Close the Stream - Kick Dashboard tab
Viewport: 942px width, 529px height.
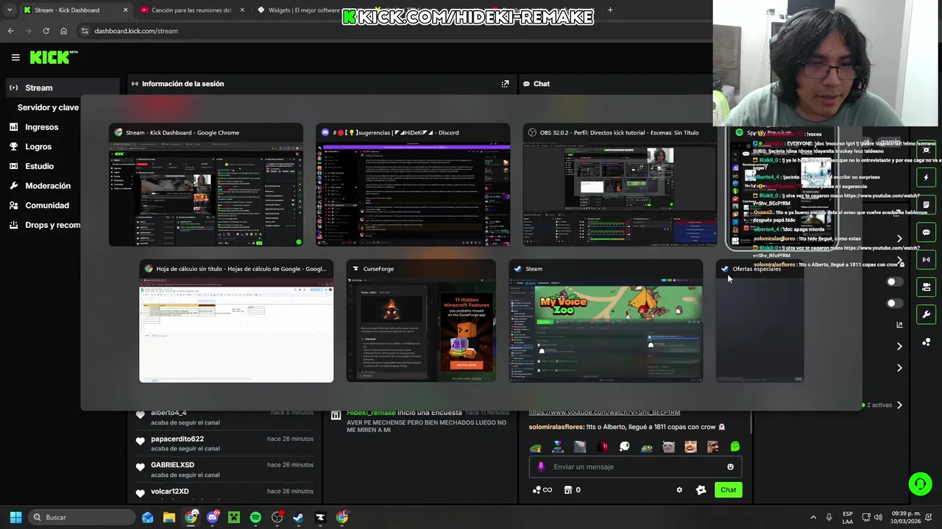click(x=125, y=10)
